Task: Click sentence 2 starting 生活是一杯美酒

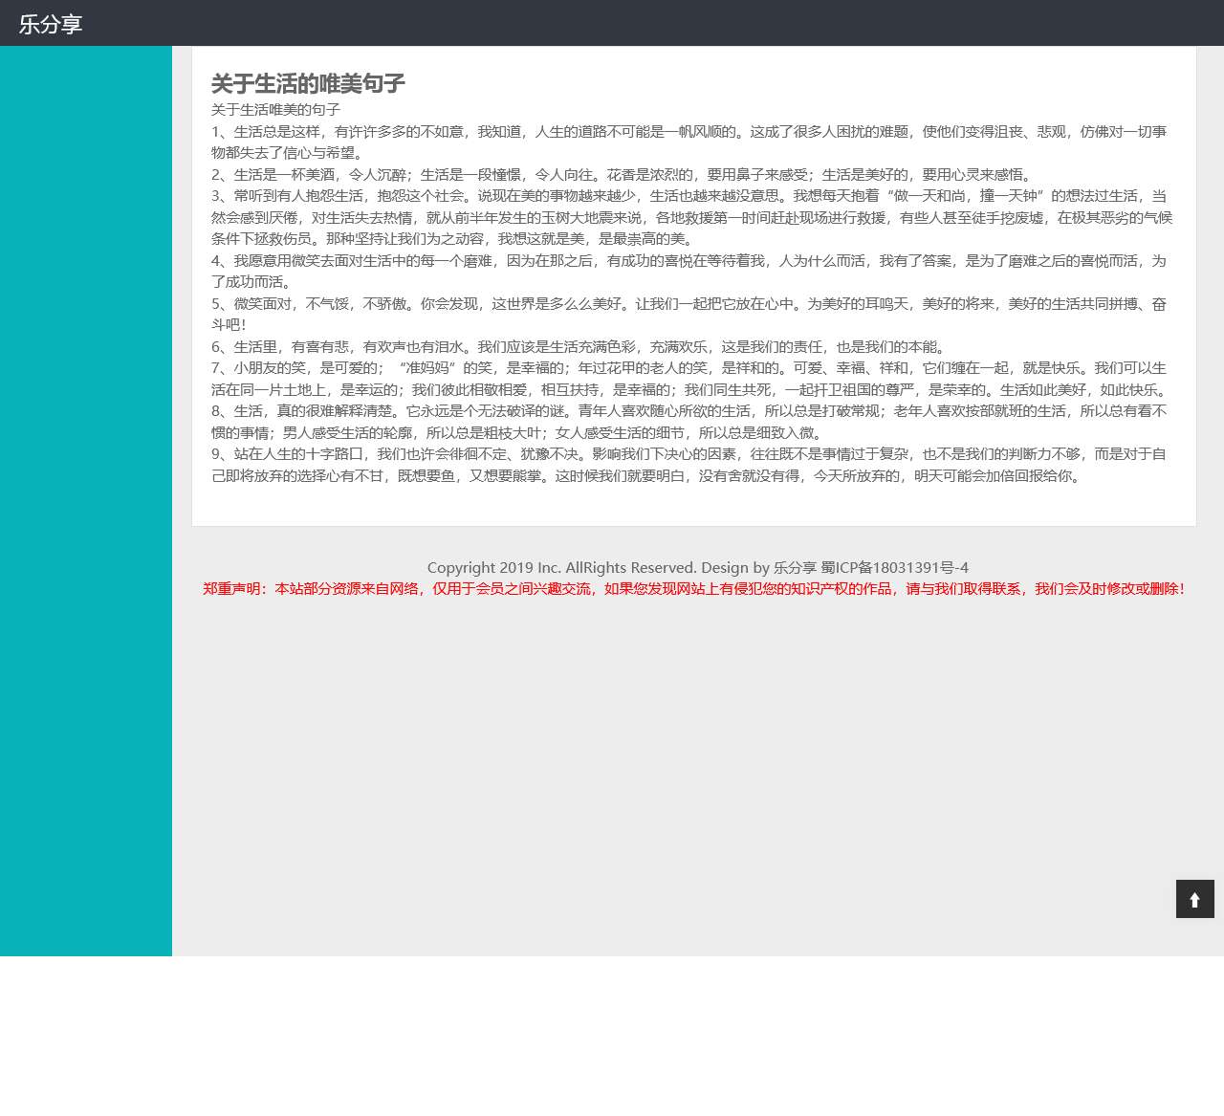Action: [x=623, y=174]
